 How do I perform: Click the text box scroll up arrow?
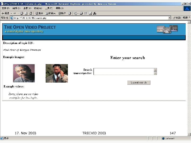[x=155, y=70]
